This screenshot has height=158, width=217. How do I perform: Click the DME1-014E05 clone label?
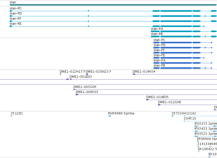pyautogui.click(x=157, y=97)
